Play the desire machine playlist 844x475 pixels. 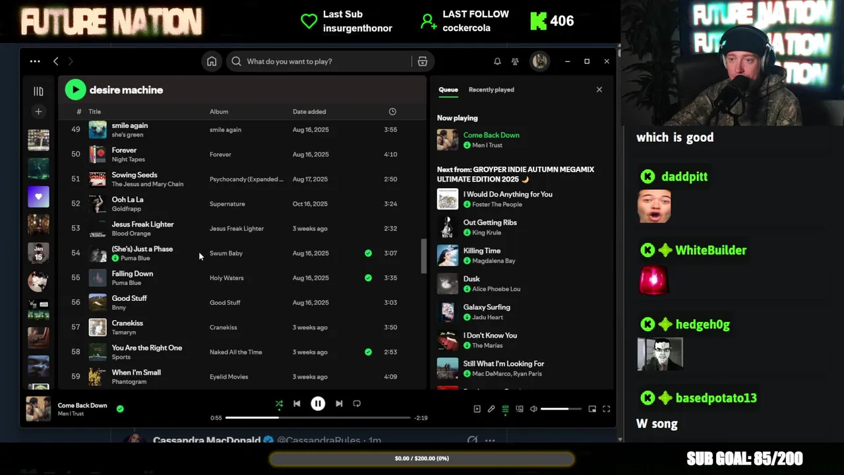pos(75,90)
